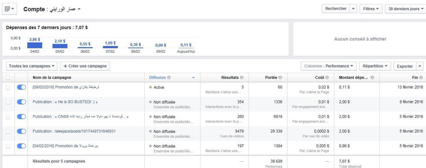Sort by Nom de la campagne column
The width and height of the screenshot is (426, 168).
pyautogui.click(x=52, y=77)
